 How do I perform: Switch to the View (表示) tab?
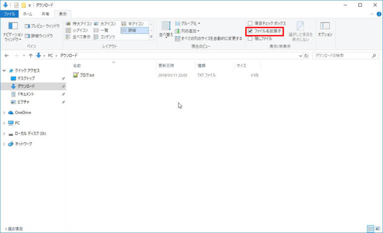pyautogui.click(x=63, y=14)
